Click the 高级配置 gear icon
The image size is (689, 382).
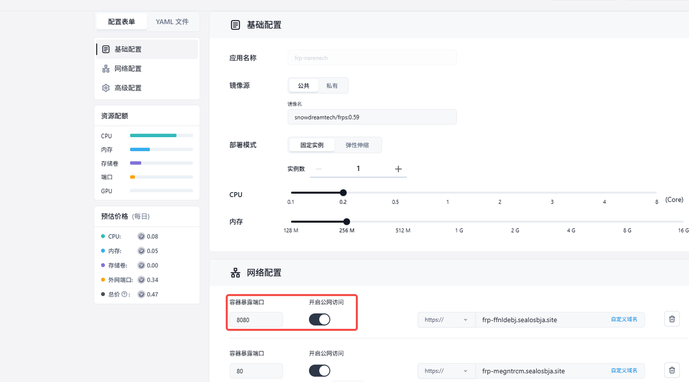coord(106,88)
